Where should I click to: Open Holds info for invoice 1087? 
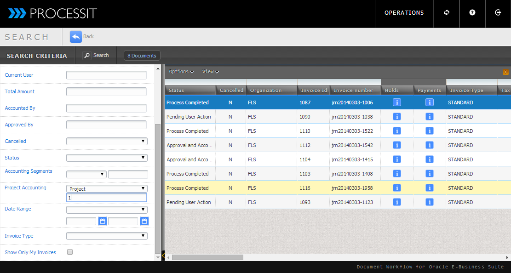point(397,102)
